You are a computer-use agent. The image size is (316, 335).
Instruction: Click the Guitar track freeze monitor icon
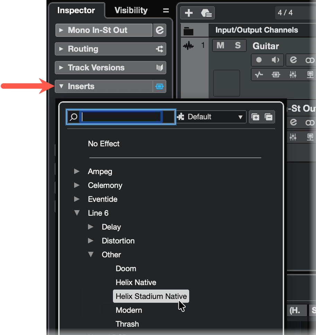(310, 75)
